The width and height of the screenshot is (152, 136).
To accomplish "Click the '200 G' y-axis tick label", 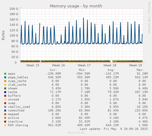I will pos(14,9).
